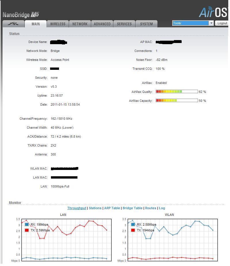Image resolution: width=230 pixels, height=266 pixels.
Task: Open the Ubiquiti logo tab
Action: click(14, 24)
